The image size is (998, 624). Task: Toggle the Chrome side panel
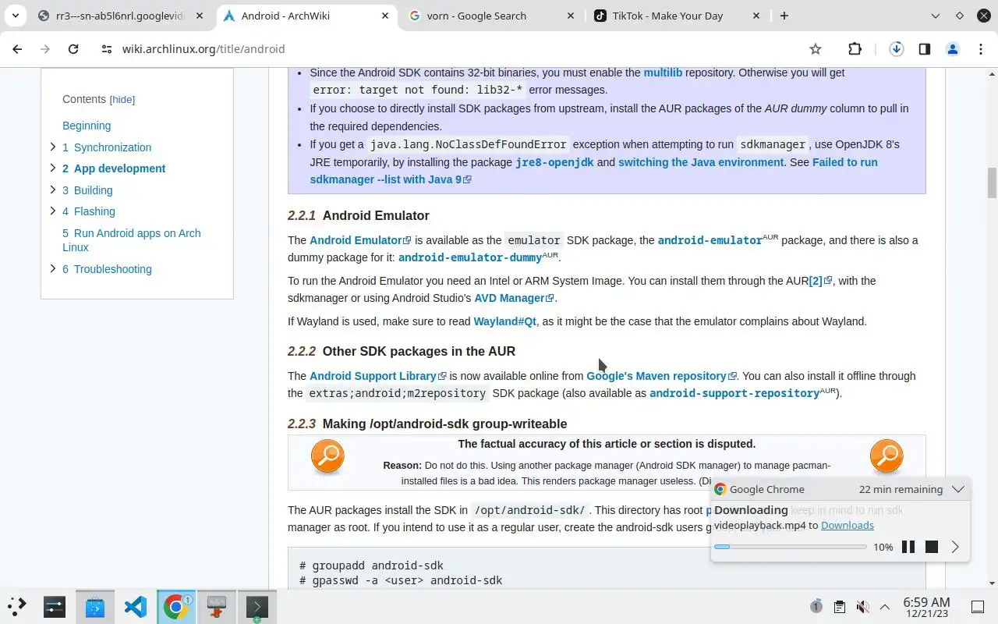pos(925,49)
